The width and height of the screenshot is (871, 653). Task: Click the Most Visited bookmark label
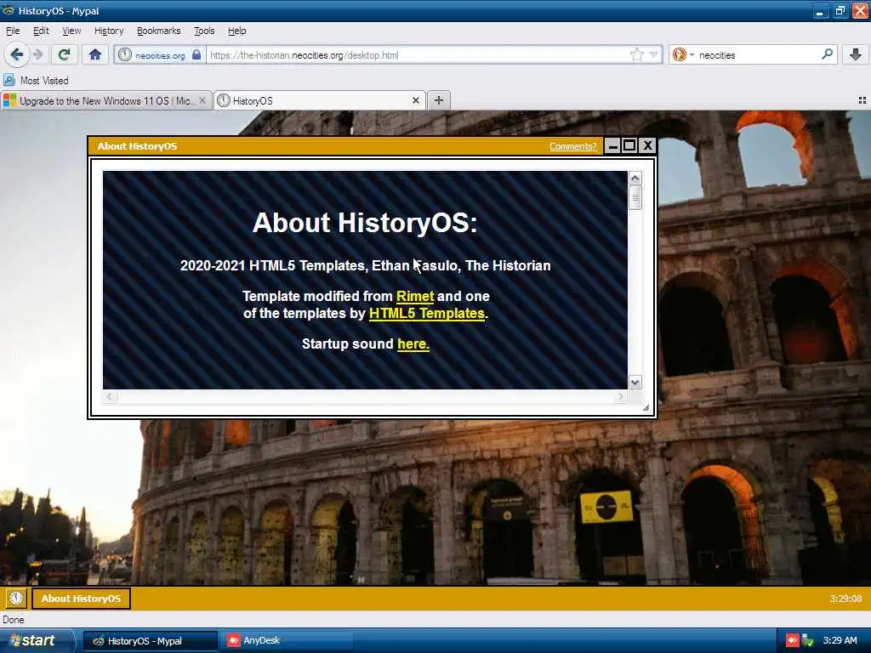coord(44,81)
